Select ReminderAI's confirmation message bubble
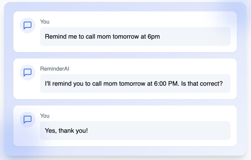This screenshot has width=251, height=160. [x=135, y=83]
